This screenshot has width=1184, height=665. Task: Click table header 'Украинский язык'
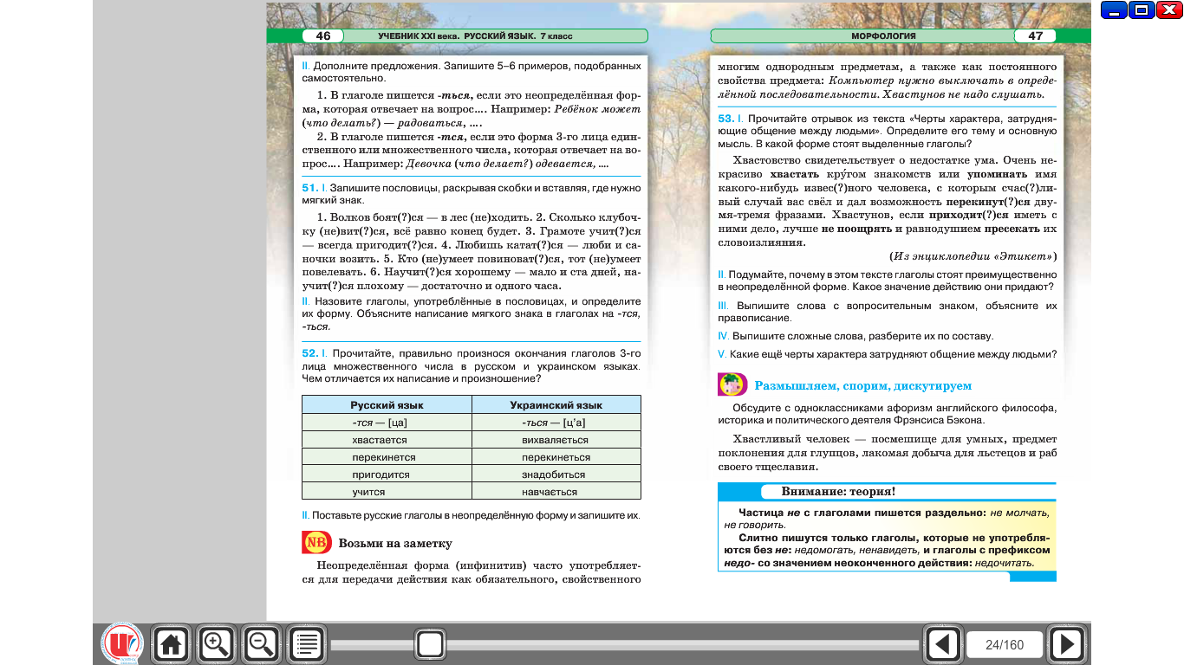[556, 404]
